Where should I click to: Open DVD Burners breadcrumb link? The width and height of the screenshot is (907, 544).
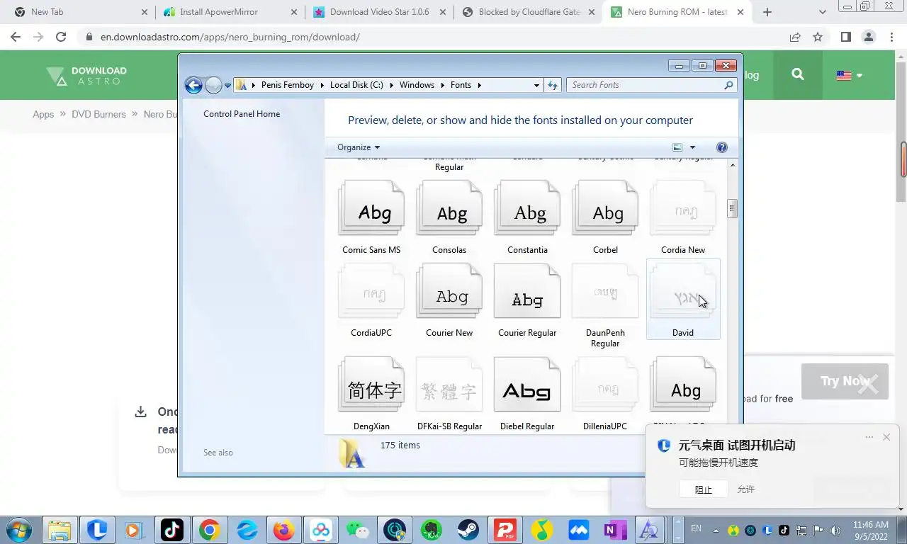(x=98, y=114)
